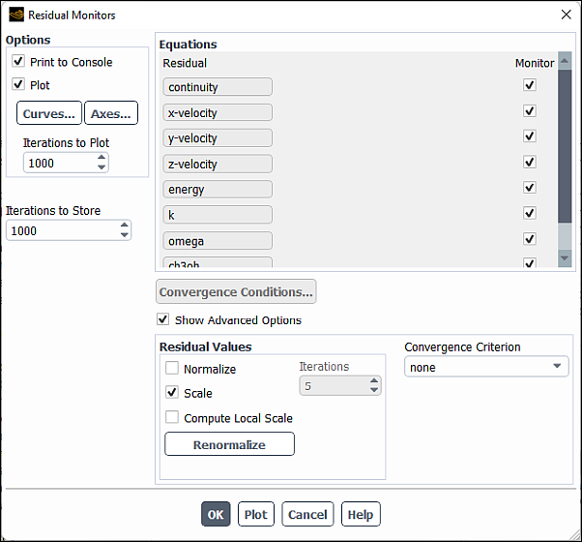Uncheck Show Advanced Options
This screenshot has width=582, height=542.
pyautogui.click(x=162, y=319)
